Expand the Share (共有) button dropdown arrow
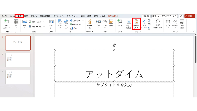This screenshot has height=111, width=197. (194, 16)
